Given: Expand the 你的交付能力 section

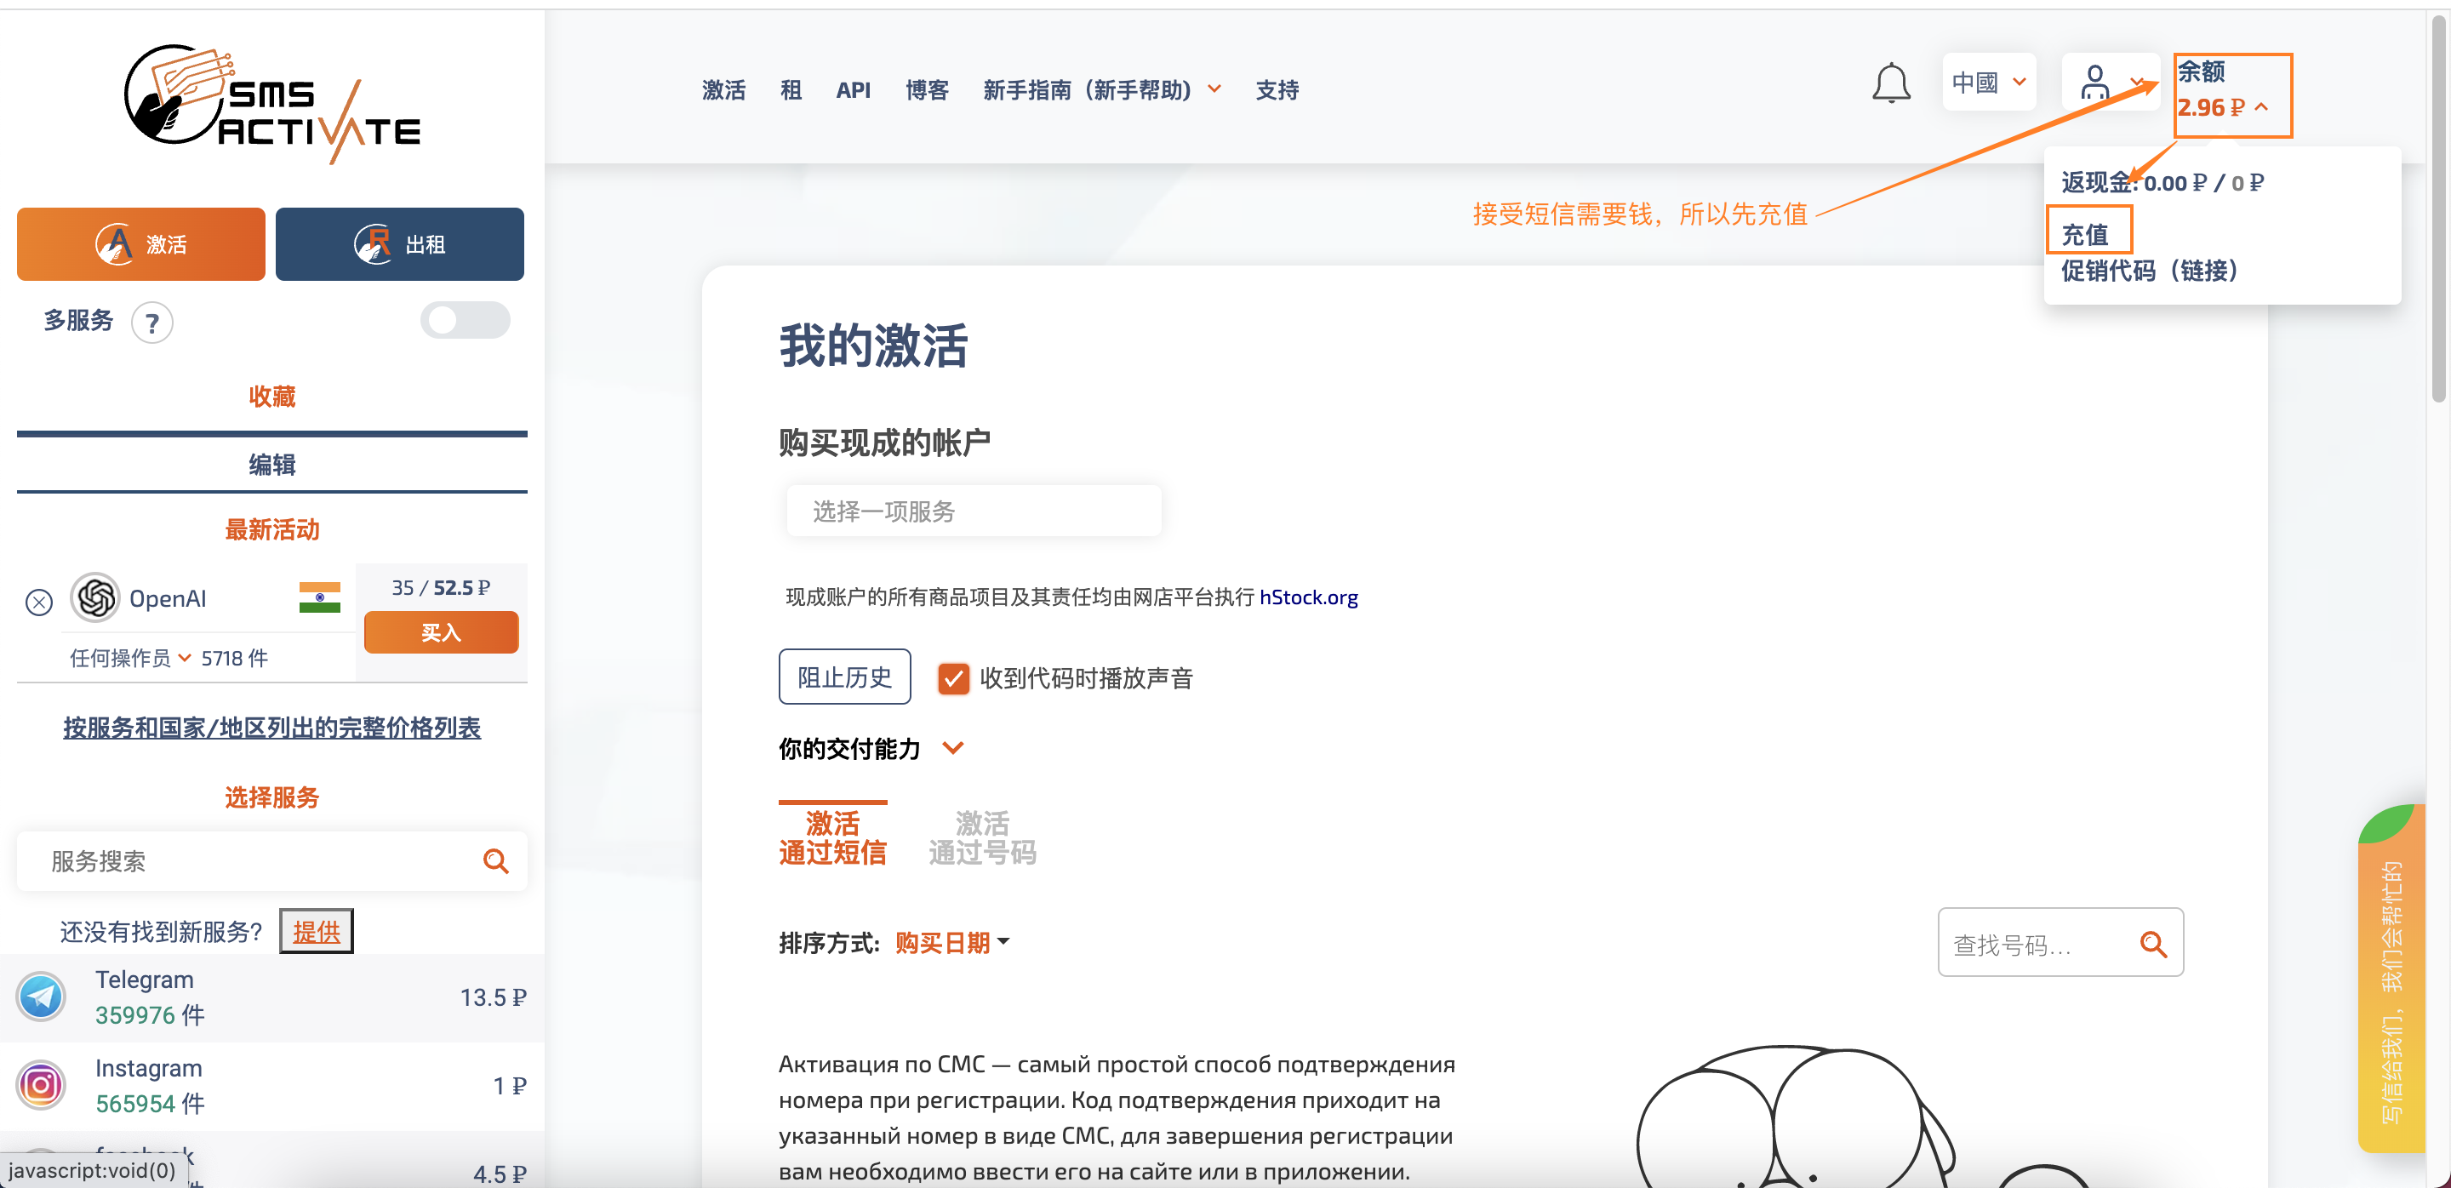Looking at the screenshot, I should coord(952,749).
